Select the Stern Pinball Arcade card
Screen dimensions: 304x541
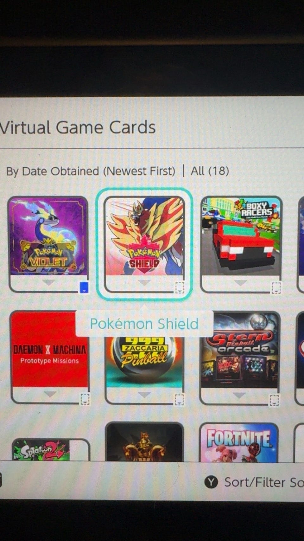point(240,358)
